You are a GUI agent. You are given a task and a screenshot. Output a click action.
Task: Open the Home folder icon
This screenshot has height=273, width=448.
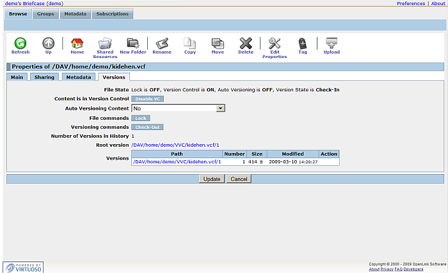pos(77,43)
